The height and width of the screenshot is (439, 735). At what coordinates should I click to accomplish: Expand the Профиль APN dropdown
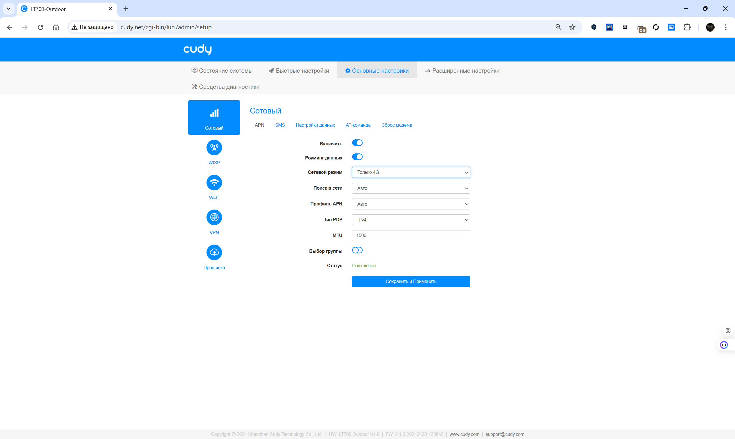click(411, 204)
